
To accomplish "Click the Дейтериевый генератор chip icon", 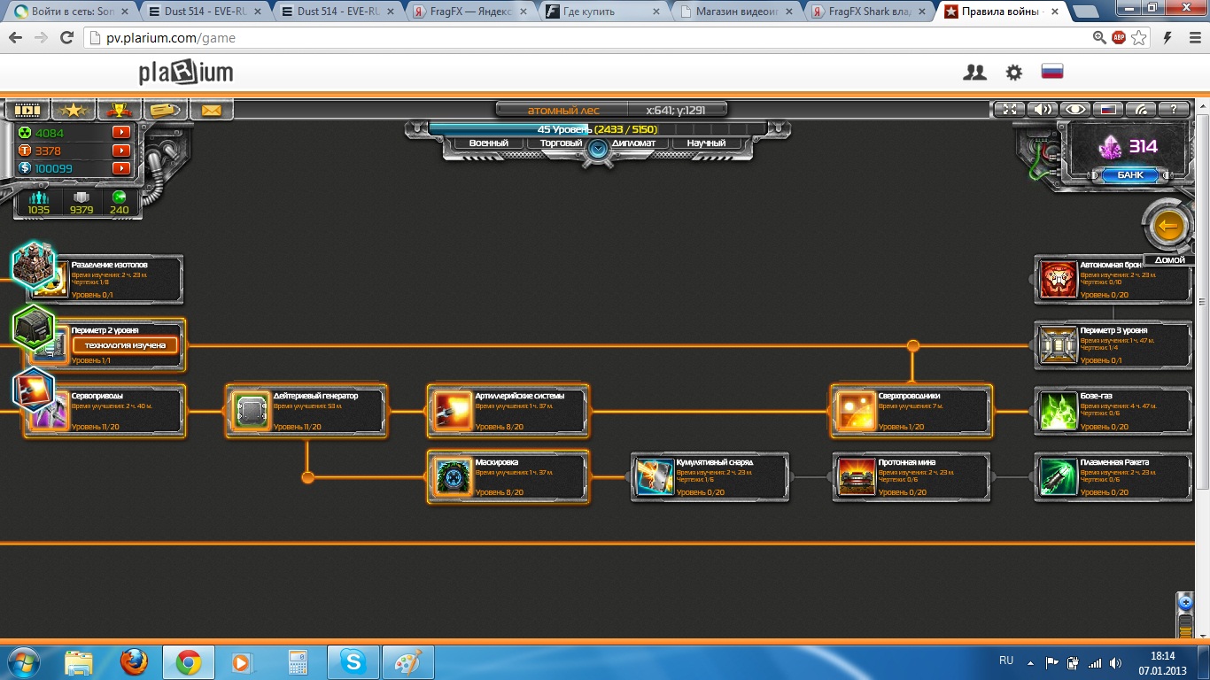I will tap(252, 411).
